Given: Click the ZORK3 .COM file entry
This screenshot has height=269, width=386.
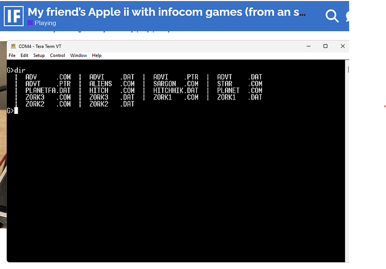Looking at the screenshot, I should pos(48,97).
